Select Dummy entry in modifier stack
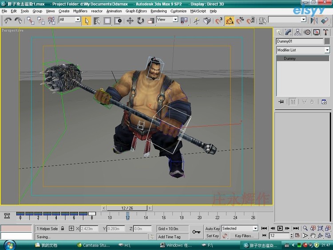Image resolution: width=333 pixels, height=250 pixels. coord(303,58)
